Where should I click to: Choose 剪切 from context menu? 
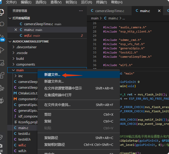click(x=79, y=114)
